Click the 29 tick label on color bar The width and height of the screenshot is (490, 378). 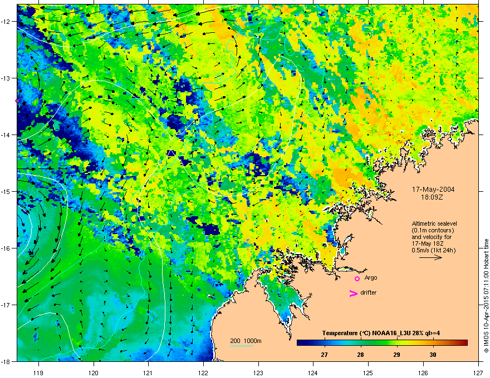(396, 355)
